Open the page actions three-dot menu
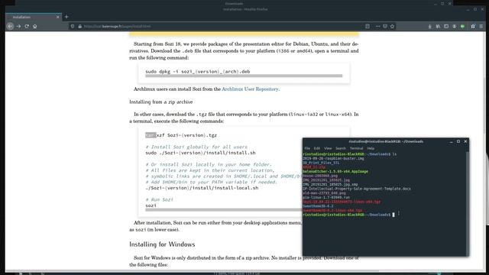This screenshot has width=489, height=275. (377, 27)
